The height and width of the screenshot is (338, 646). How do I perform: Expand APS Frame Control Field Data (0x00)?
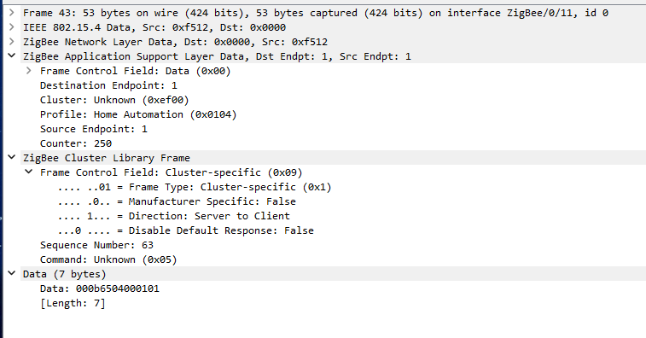click(x=28, y=71)
